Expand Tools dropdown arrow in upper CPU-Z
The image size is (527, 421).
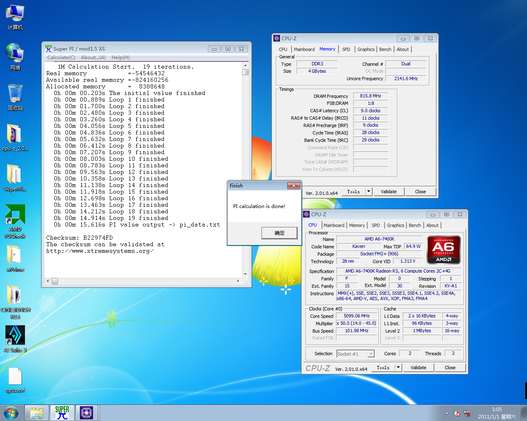point(368,192)
